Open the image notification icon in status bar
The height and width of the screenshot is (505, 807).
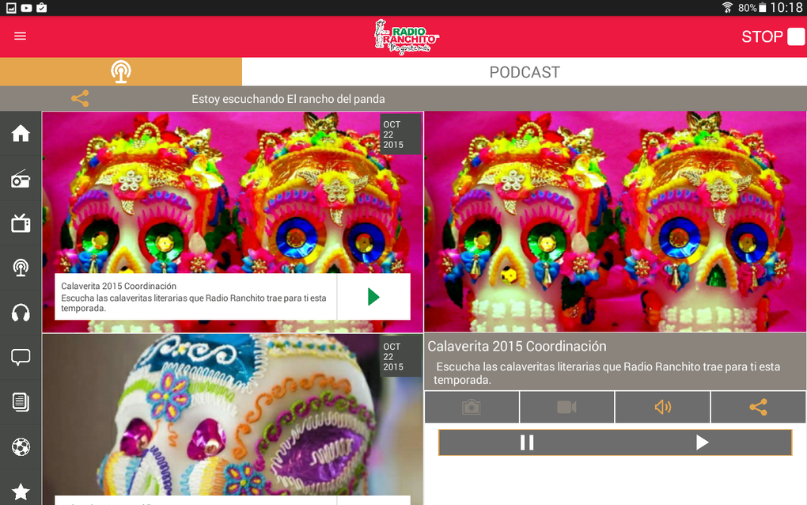click(x=11, y=8)
